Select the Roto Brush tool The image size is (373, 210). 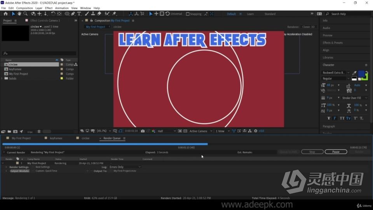pos(107,14)
